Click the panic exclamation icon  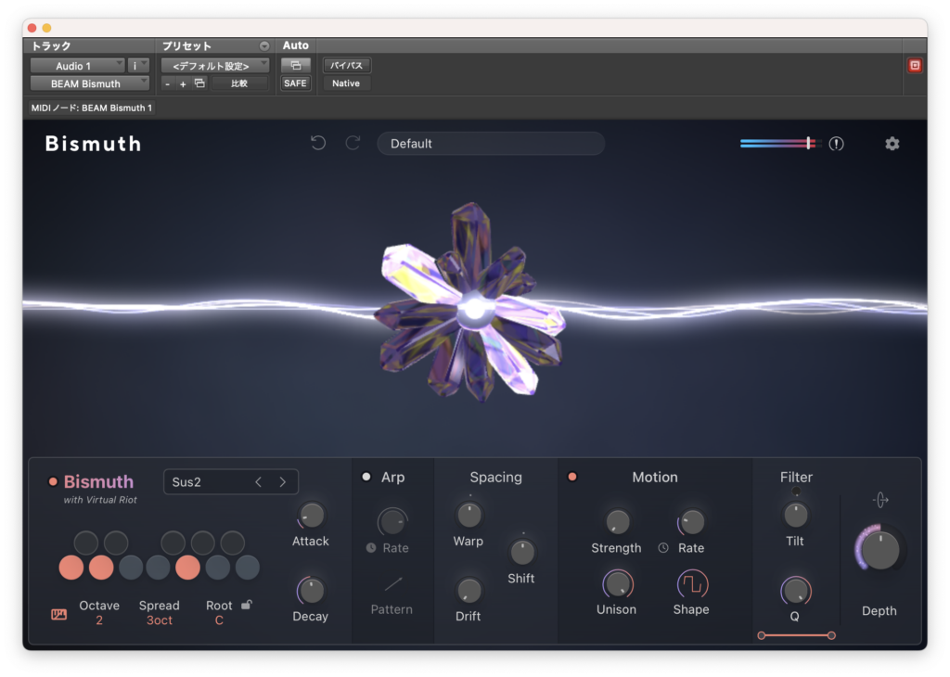[x=836, y=144]
